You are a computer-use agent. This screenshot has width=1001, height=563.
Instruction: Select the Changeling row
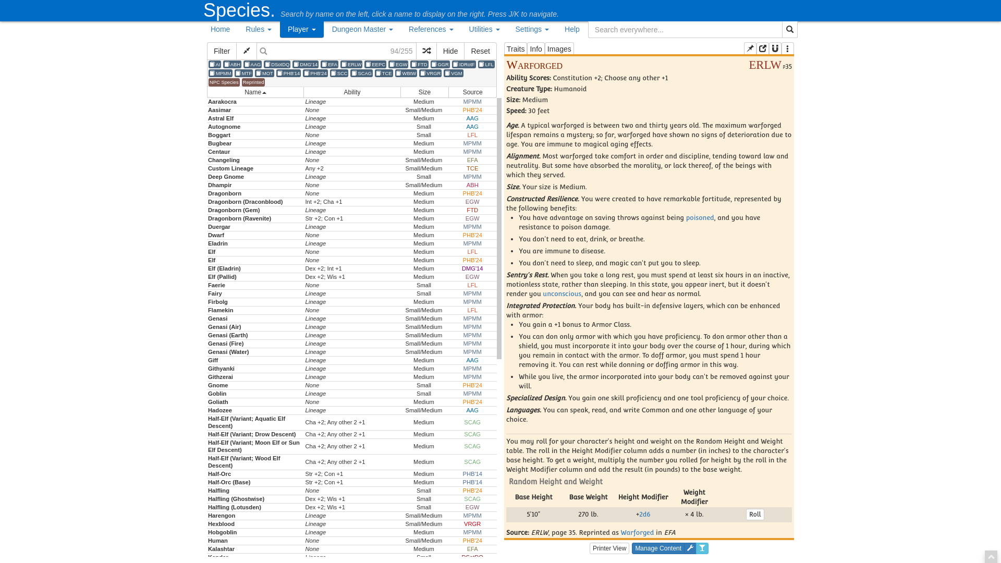coord(352,161)
